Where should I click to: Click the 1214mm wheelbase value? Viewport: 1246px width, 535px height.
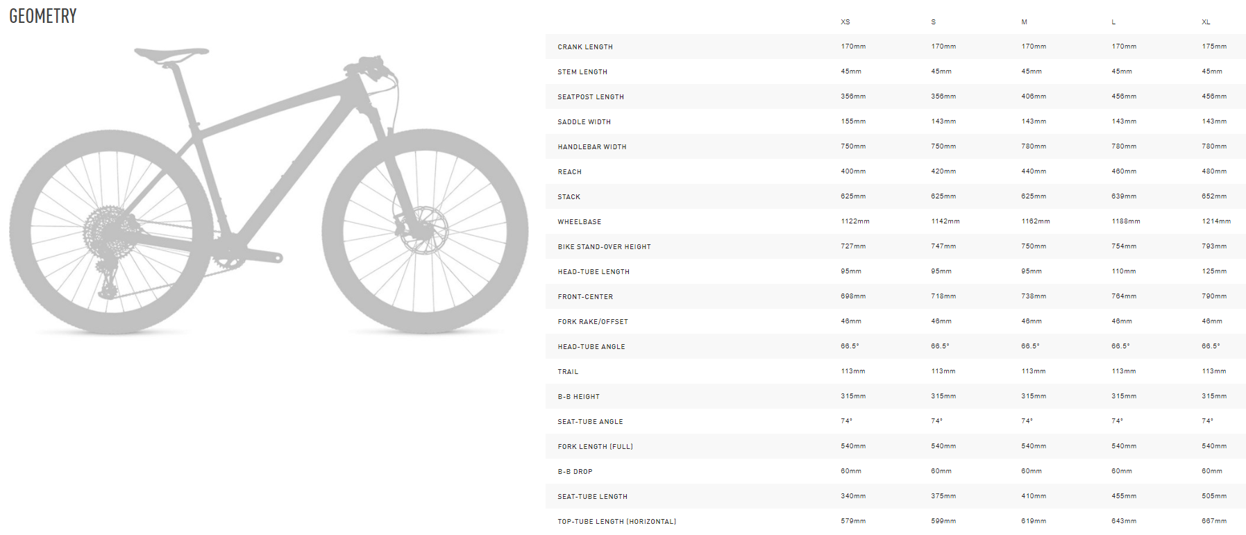[x=1216, y=221]
